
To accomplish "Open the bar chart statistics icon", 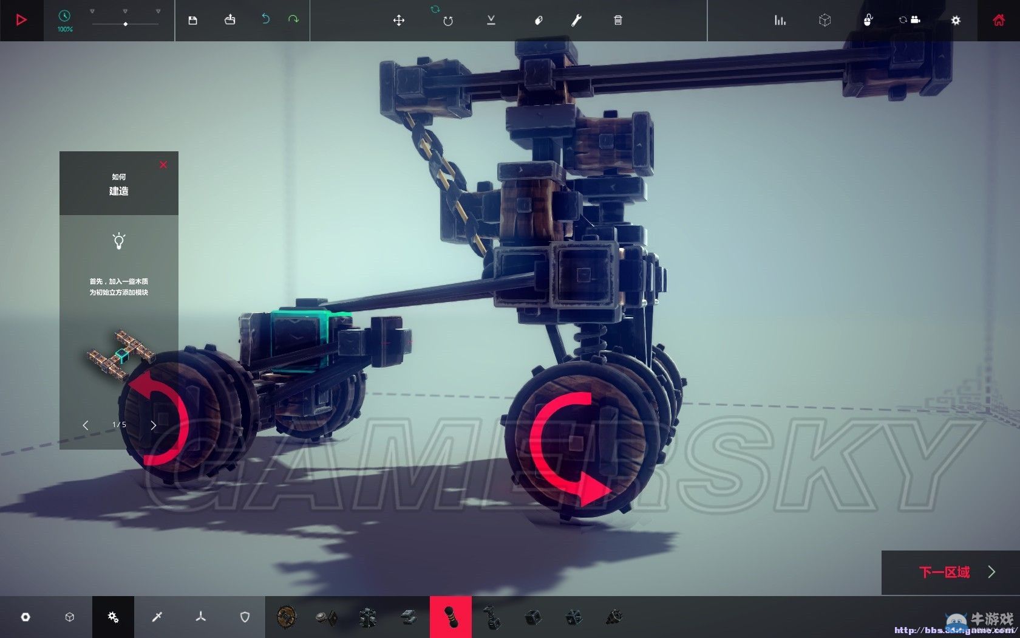I will [780, 21].
